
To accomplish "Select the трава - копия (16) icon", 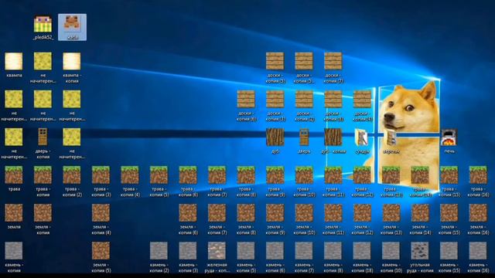I will click(x=478, y=175).
